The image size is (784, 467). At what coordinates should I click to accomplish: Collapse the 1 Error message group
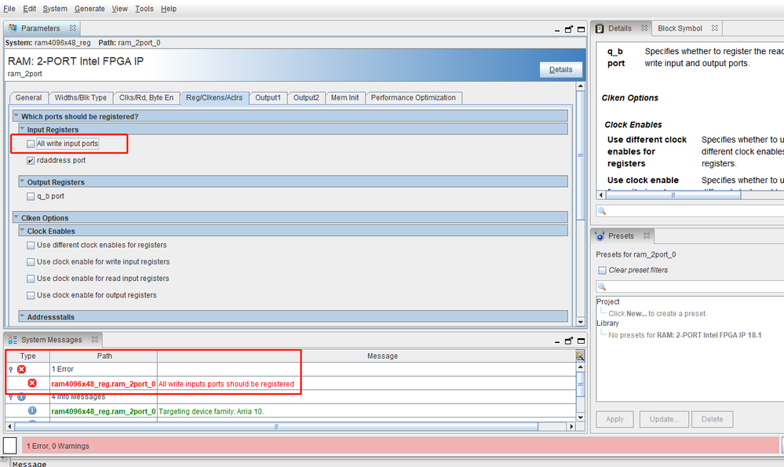click(x=11, y=370)
